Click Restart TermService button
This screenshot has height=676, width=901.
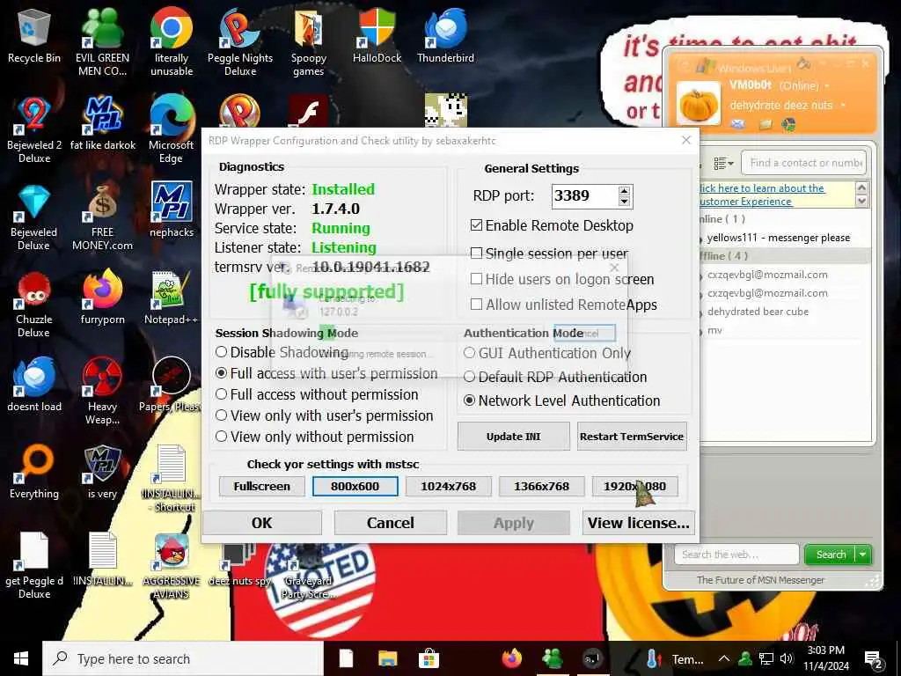(x=632, y=437)
